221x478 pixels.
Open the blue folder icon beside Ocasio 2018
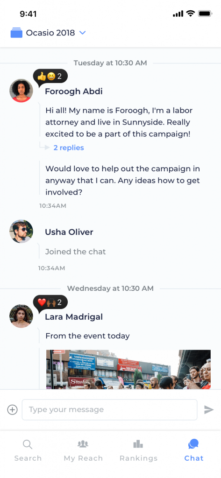point(16,33)
